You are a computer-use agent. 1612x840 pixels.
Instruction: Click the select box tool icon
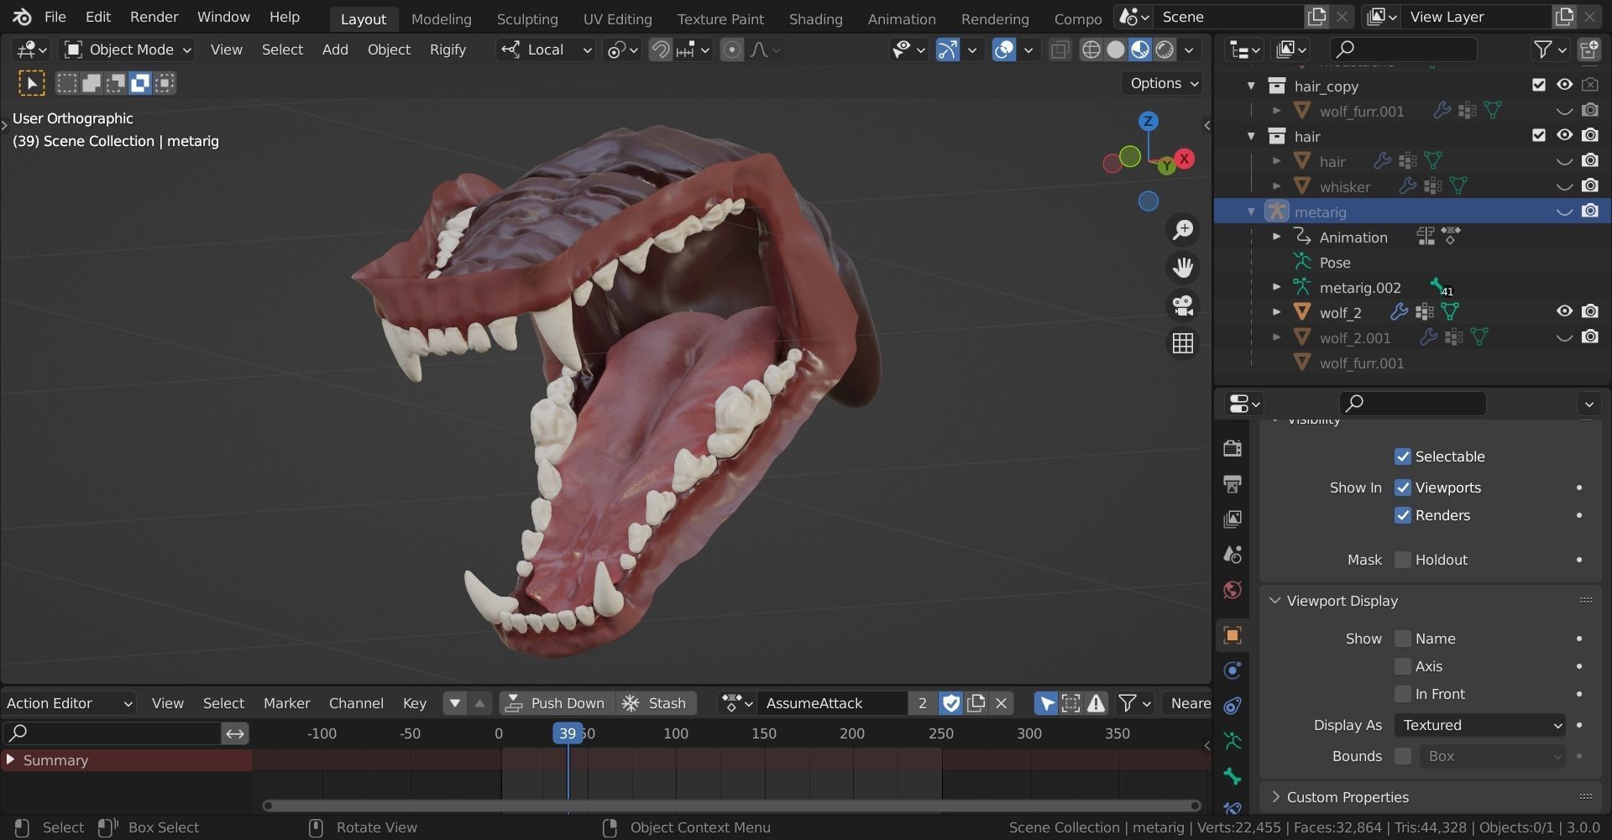[31, 83]
